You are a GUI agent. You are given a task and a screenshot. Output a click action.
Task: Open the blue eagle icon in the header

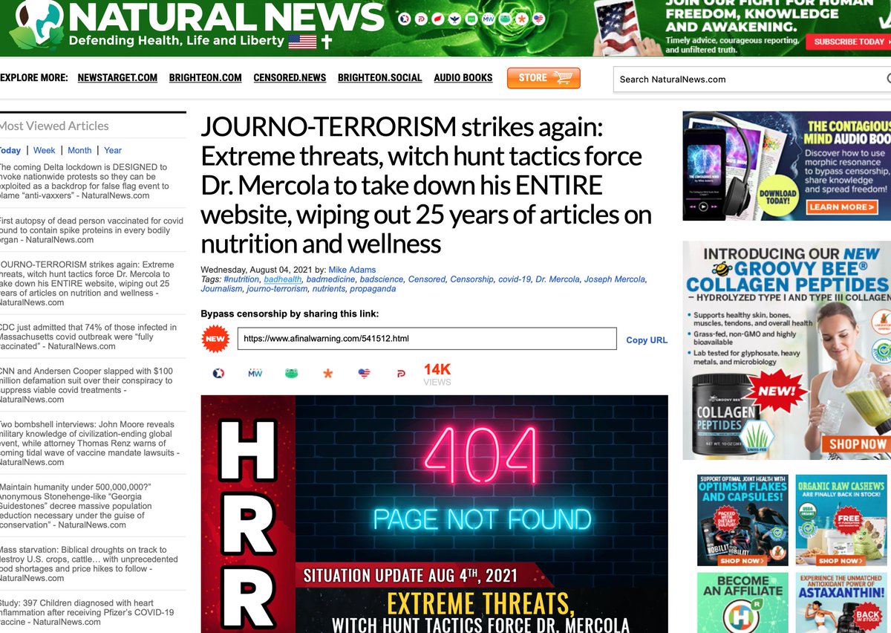pos(454,19)
